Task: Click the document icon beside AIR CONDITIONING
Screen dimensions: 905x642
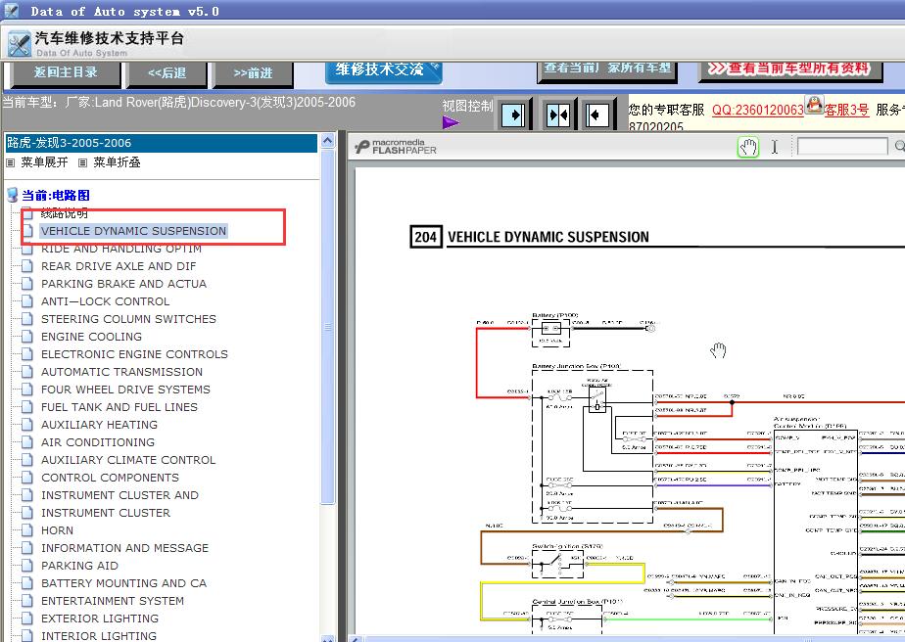Action: pyautogui.click(x=26, y=441)
